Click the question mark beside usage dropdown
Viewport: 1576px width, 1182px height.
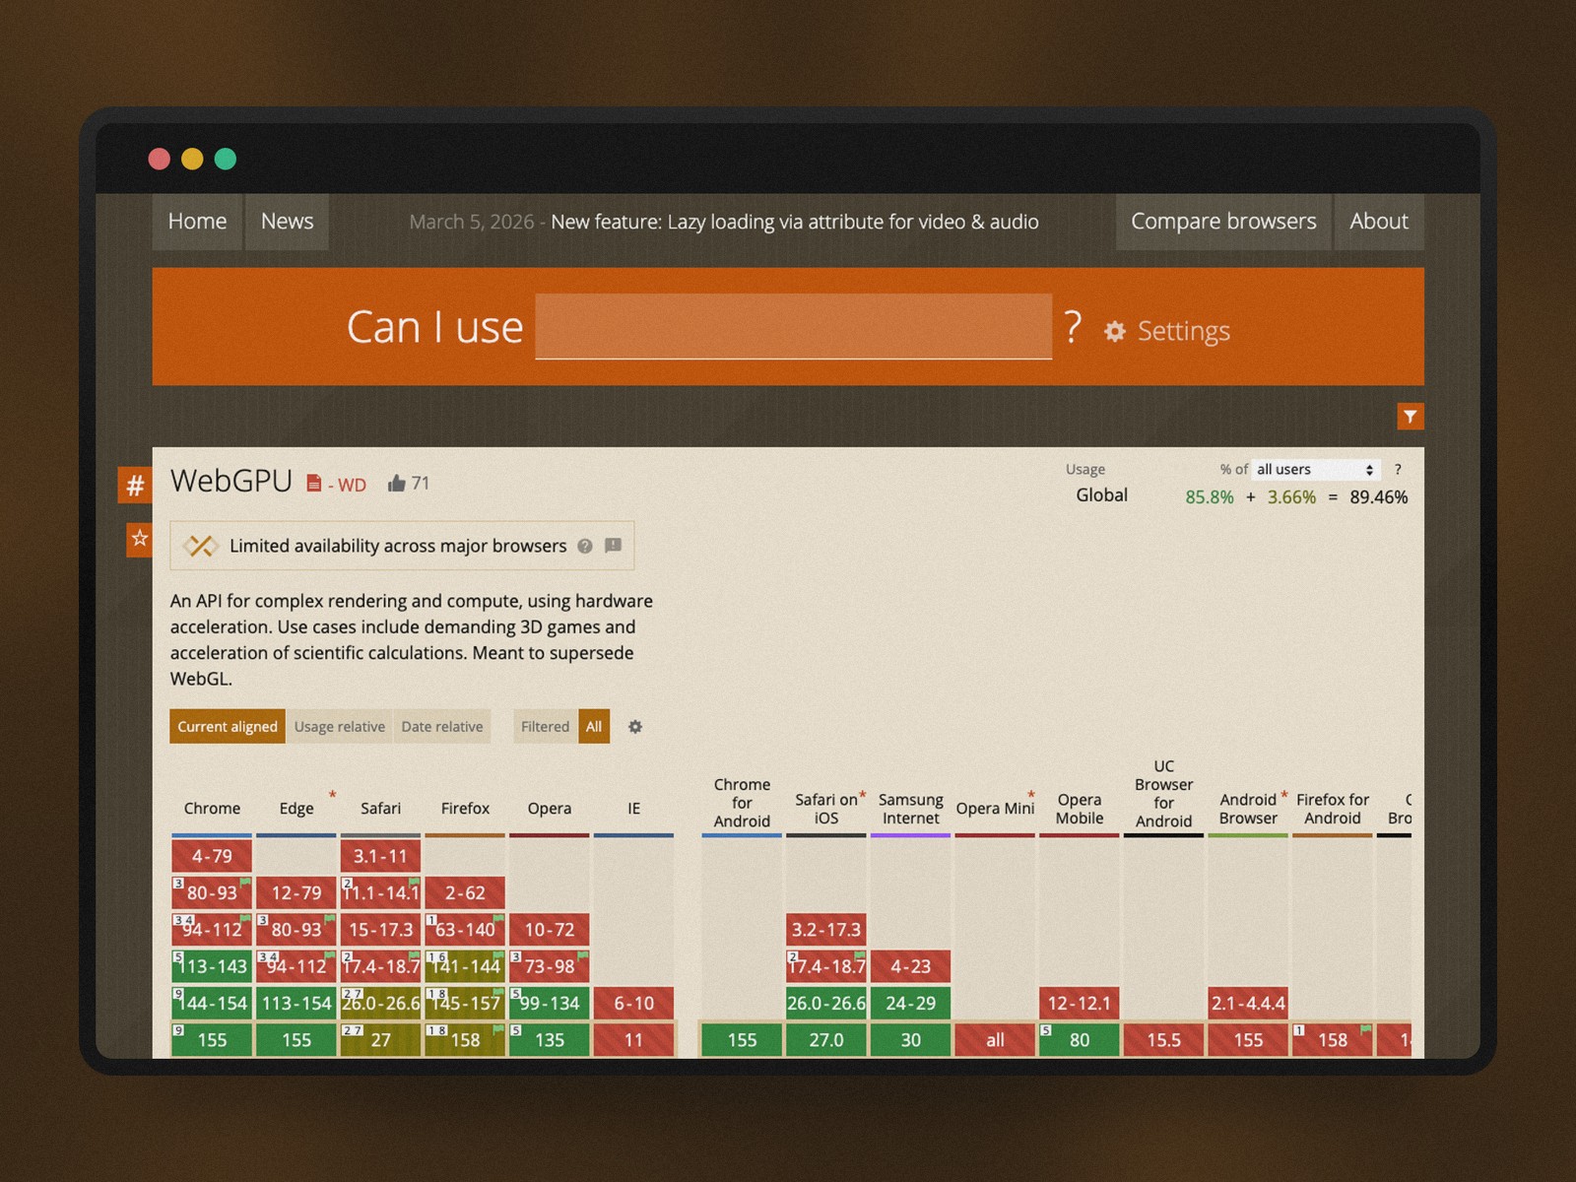(x=1398, y=470)
